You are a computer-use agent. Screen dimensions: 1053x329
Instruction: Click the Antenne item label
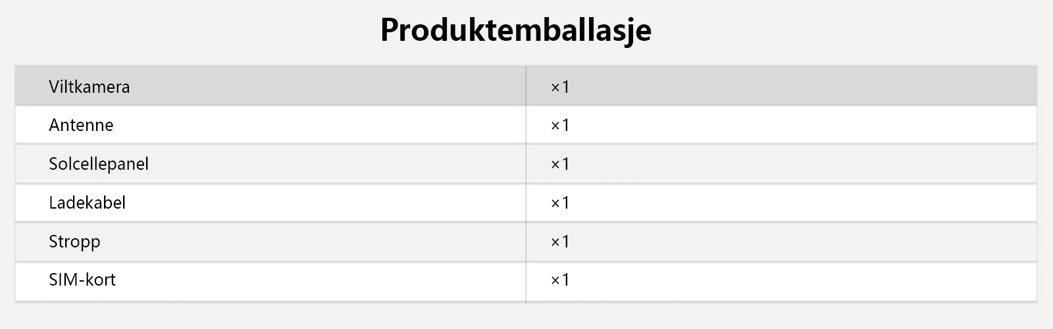pyautogui.click(x=81, y=125)
